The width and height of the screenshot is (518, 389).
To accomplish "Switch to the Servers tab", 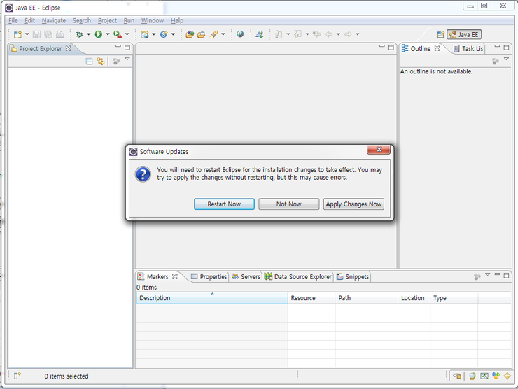I will point(246,276).
